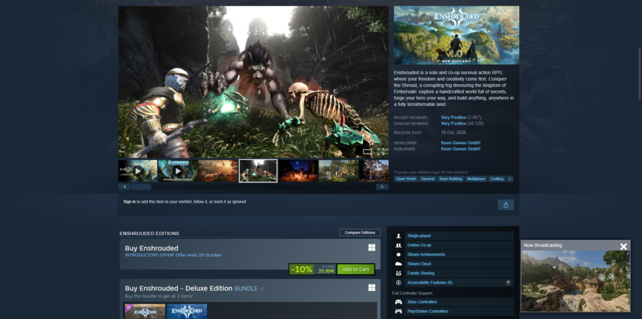Click the Buy Enshrouded - Deluxe Edition title

click(x=179, y=288)
